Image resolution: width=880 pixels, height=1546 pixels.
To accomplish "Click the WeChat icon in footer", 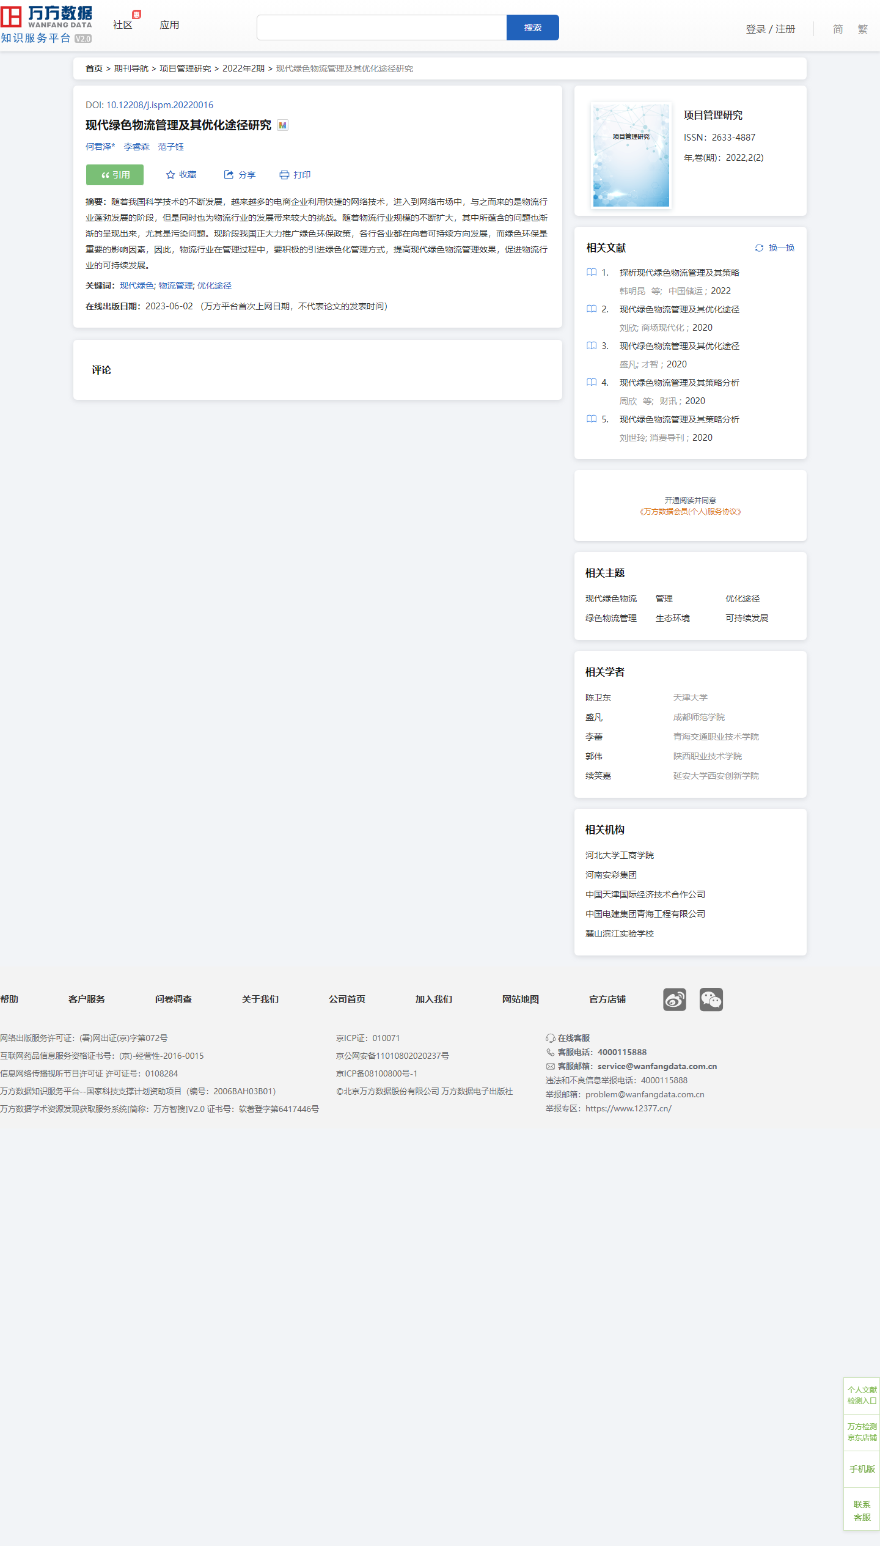I will tap(711, 999).
